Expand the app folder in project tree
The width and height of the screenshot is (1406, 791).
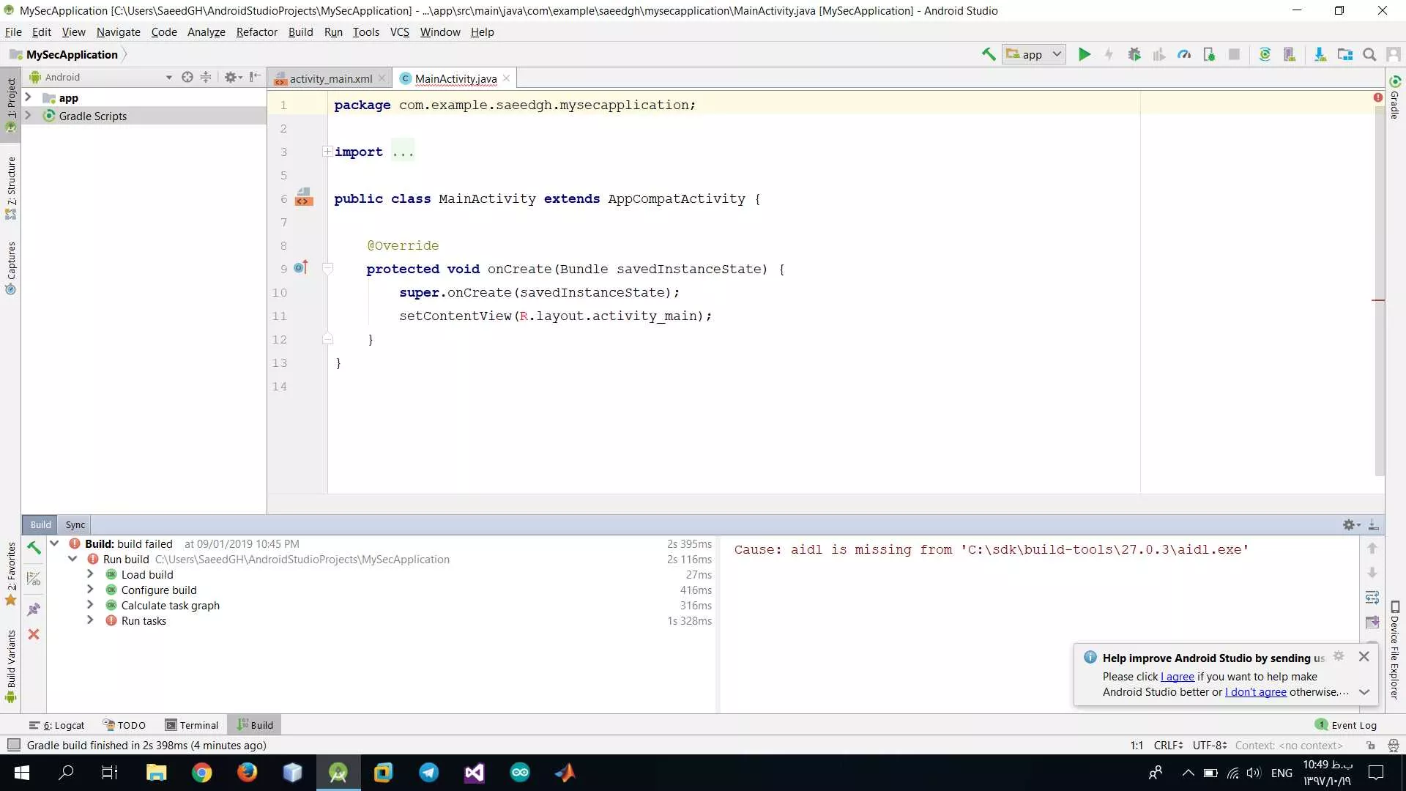[28, 97]
